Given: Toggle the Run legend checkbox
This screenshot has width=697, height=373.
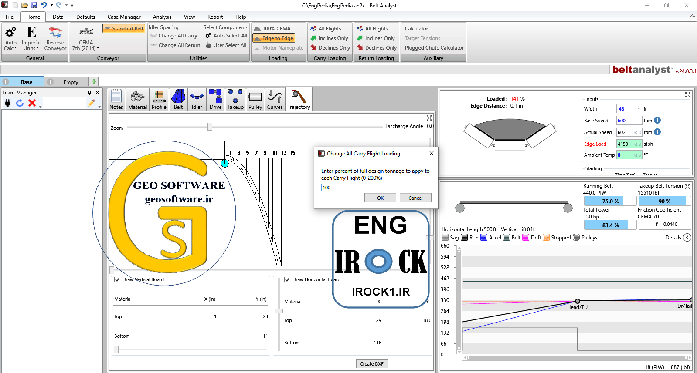Looking at the screenshot, I should (x=464, y=237).
